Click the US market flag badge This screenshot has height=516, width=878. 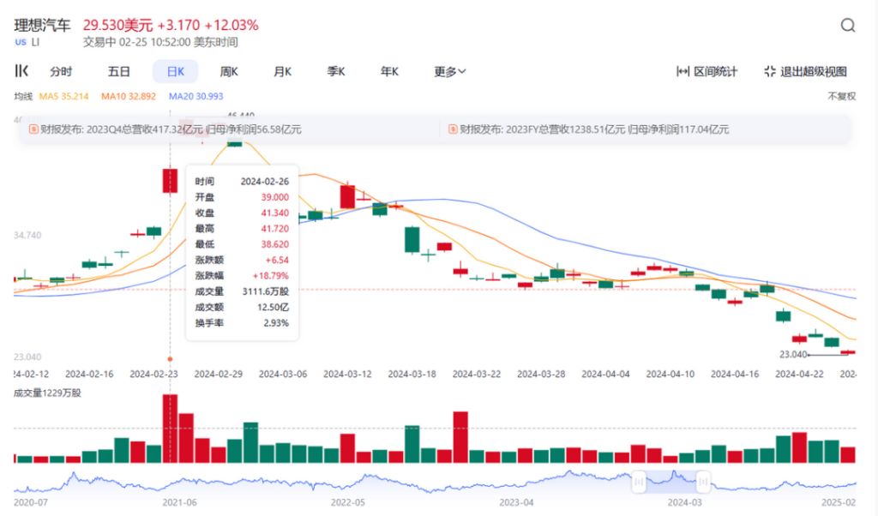21,42
